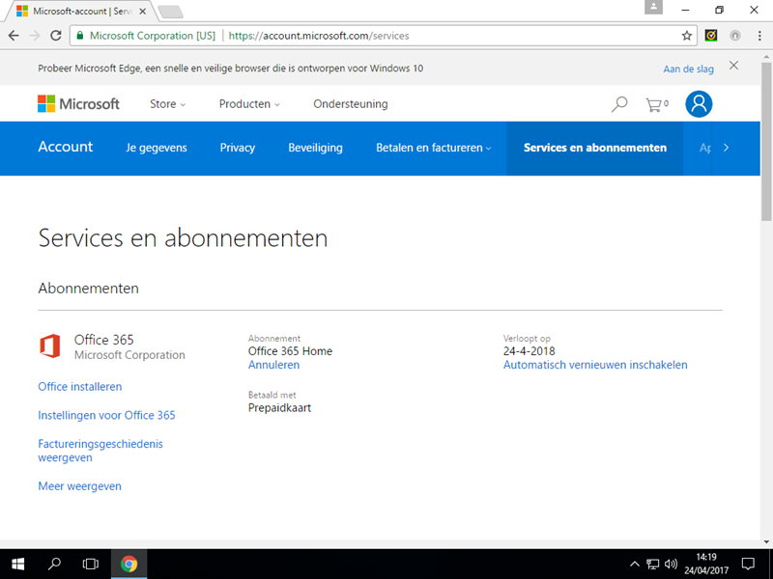Open the Microsoft site search magnifier
Viewport: 773px width, 579px height.
pos(619,104)
